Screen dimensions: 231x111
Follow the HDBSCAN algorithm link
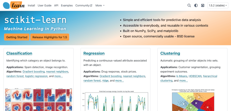pyautogui.click(x=195, y=76)
